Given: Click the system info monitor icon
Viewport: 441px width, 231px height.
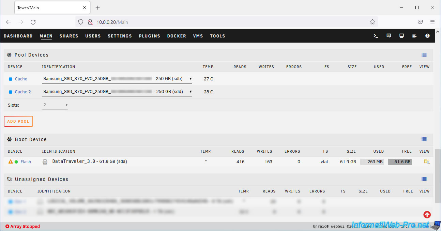Looking at the screenshot, I should (401, 36).
